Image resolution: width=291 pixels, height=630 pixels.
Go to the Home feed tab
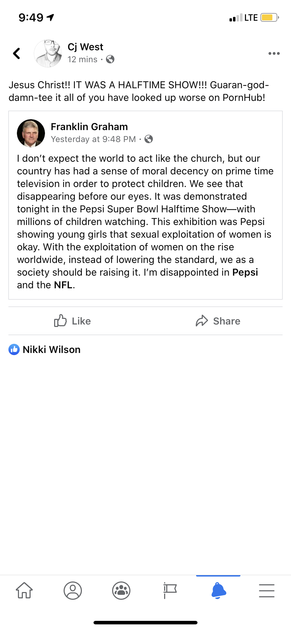24,590
